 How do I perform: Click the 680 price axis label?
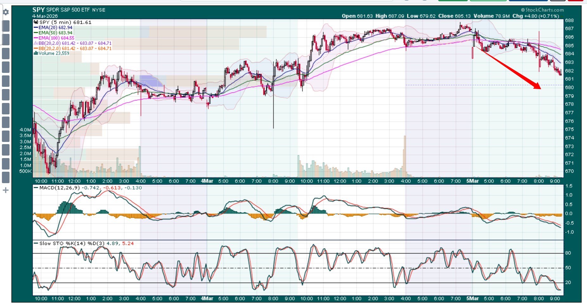(x=569, y=87)
